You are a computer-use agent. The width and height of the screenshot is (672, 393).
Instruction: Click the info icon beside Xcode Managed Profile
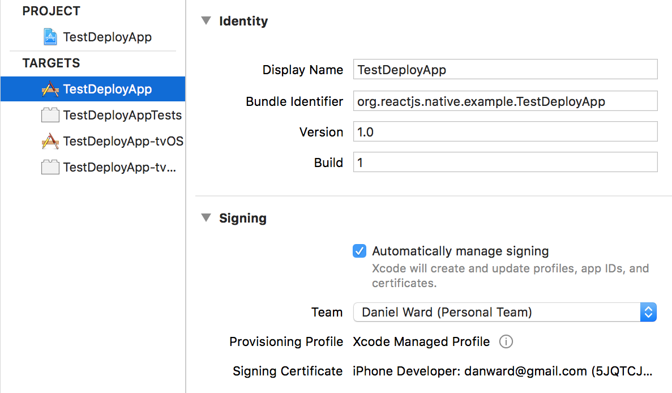point(506,341)
